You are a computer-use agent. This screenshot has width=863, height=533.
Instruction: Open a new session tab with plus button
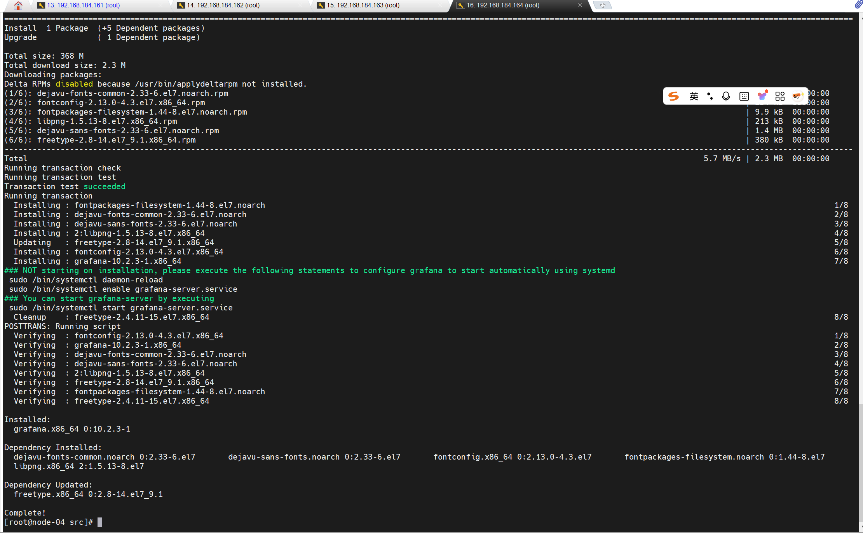point(603,5)
